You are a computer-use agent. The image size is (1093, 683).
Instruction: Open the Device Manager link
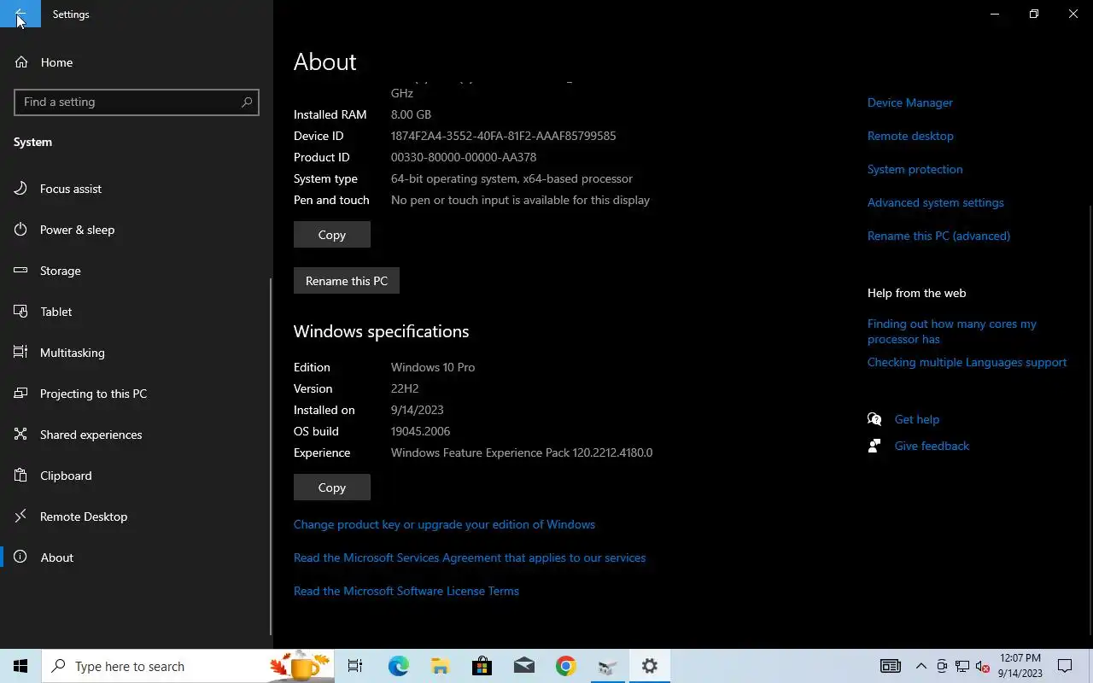(x=910, y=102)
